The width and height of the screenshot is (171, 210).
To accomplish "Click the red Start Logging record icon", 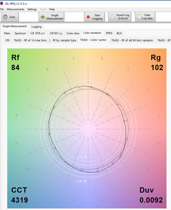I will [88, 17].
